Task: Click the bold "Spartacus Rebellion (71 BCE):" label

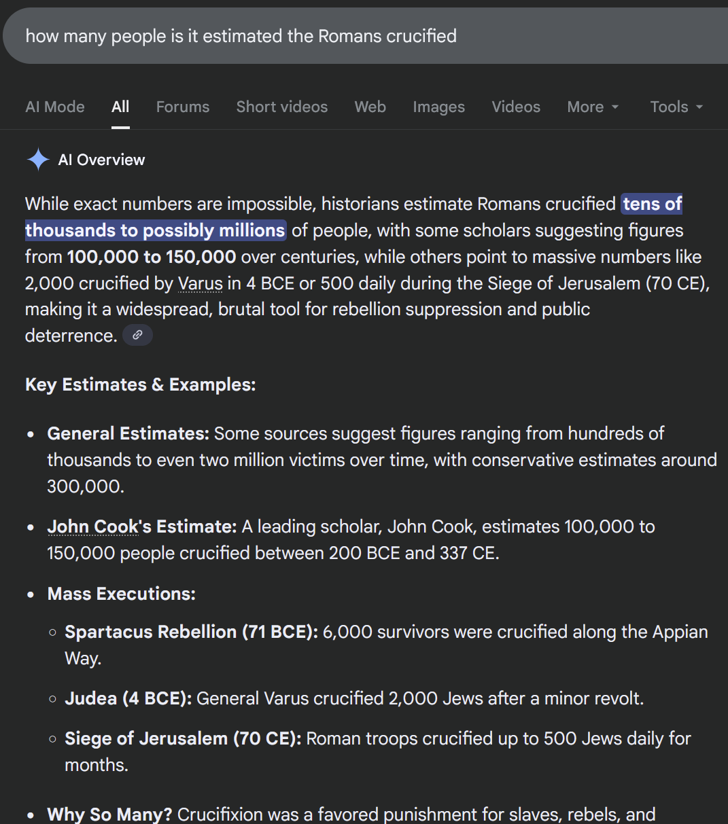Action: pyautogui.click(x=191, y=632)
